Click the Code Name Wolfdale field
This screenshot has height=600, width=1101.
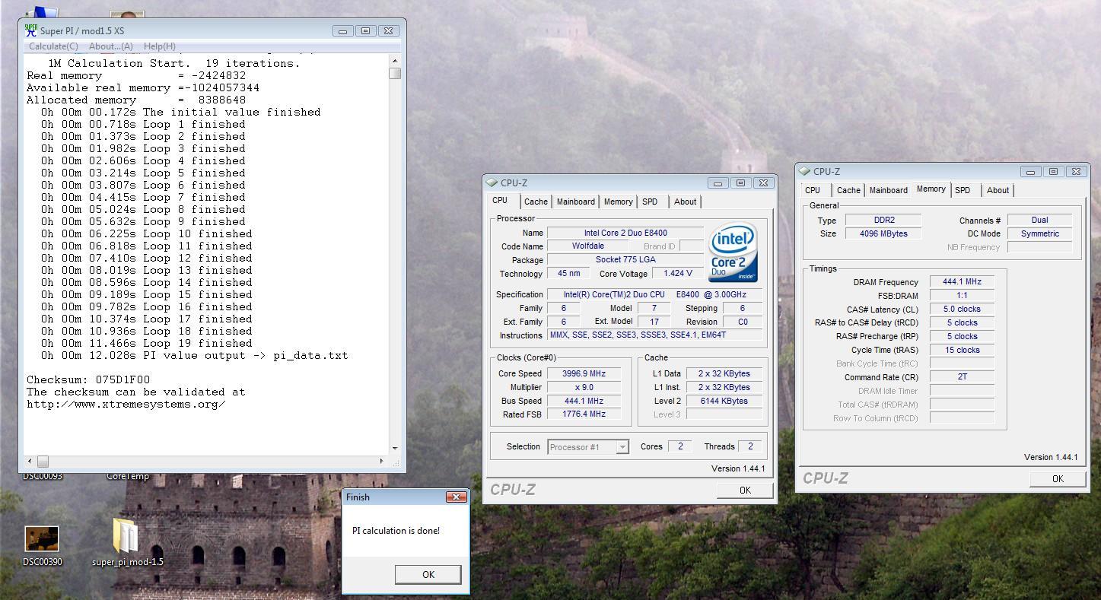pos(588,246)
